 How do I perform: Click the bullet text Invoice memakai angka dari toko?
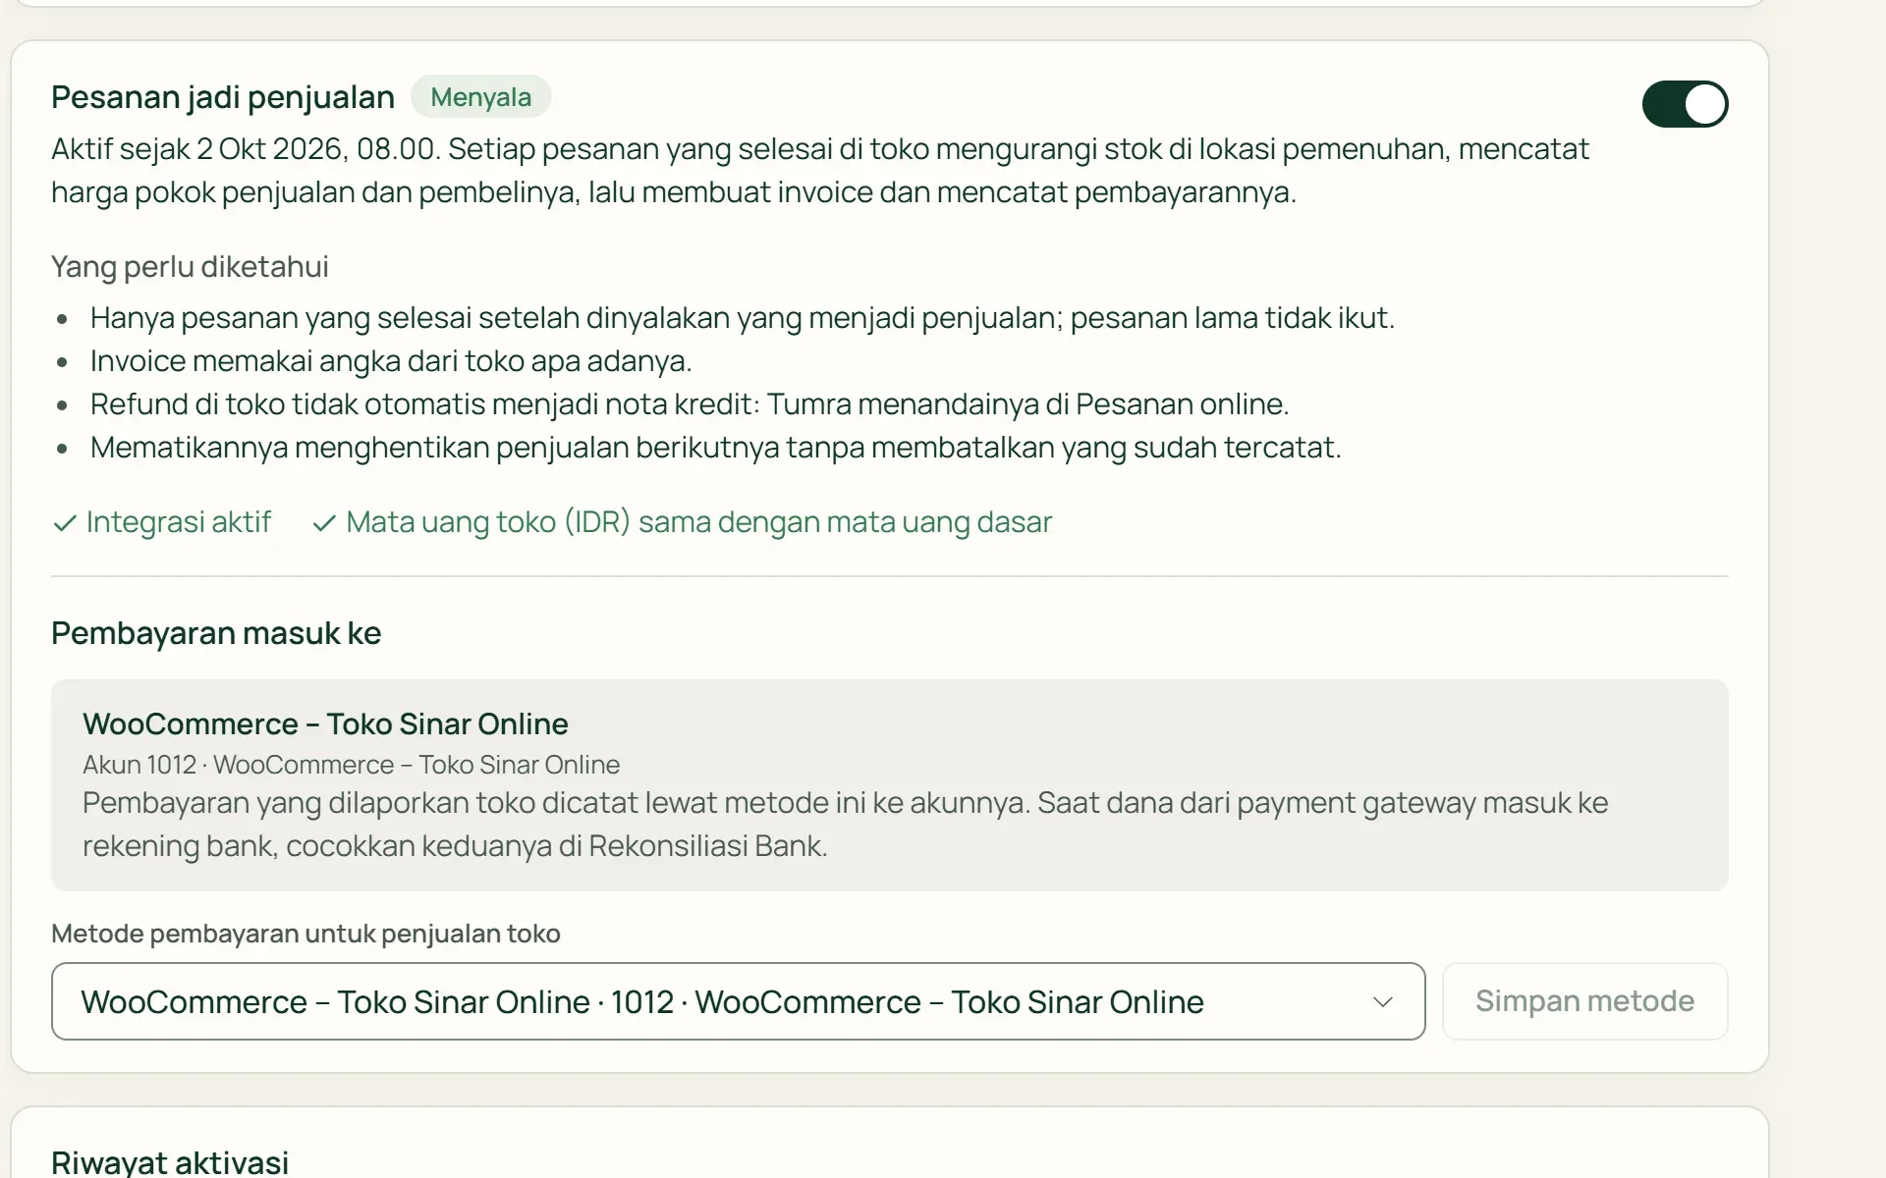coord(391,360)
